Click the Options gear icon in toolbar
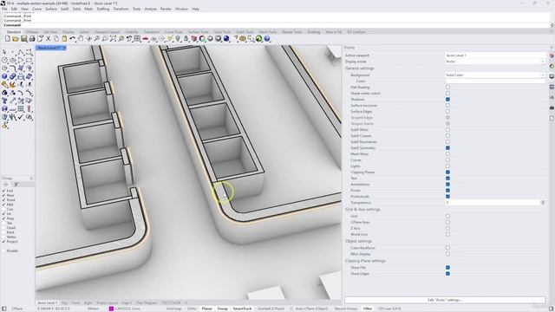The height and width of the screenshot is (312, 555). [243, 38]
